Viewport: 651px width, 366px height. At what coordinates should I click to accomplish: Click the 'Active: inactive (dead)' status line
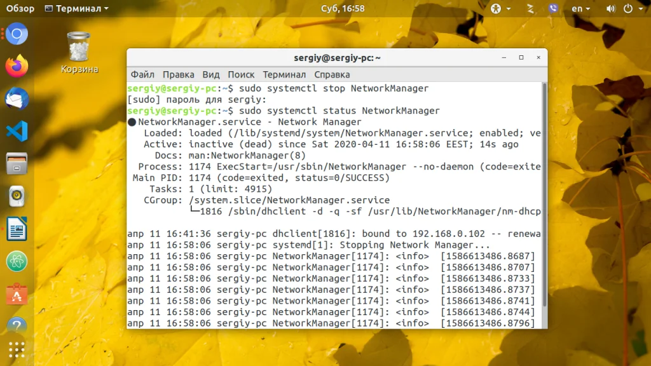(x=331, y=144)
